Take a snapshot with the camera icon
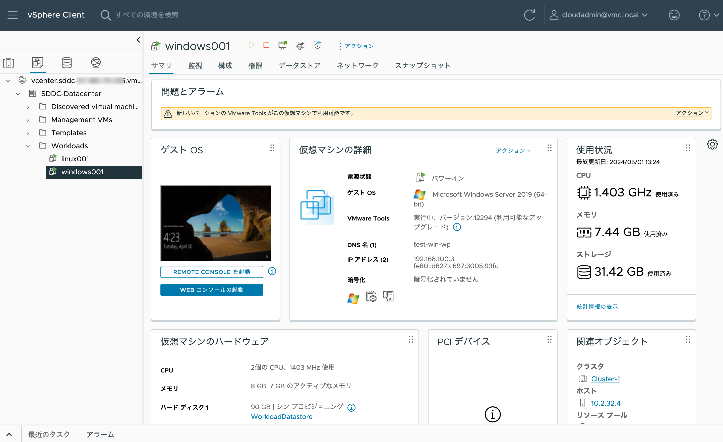The height and width of the screenshot is (442, 723). click(x=317, y=45)
